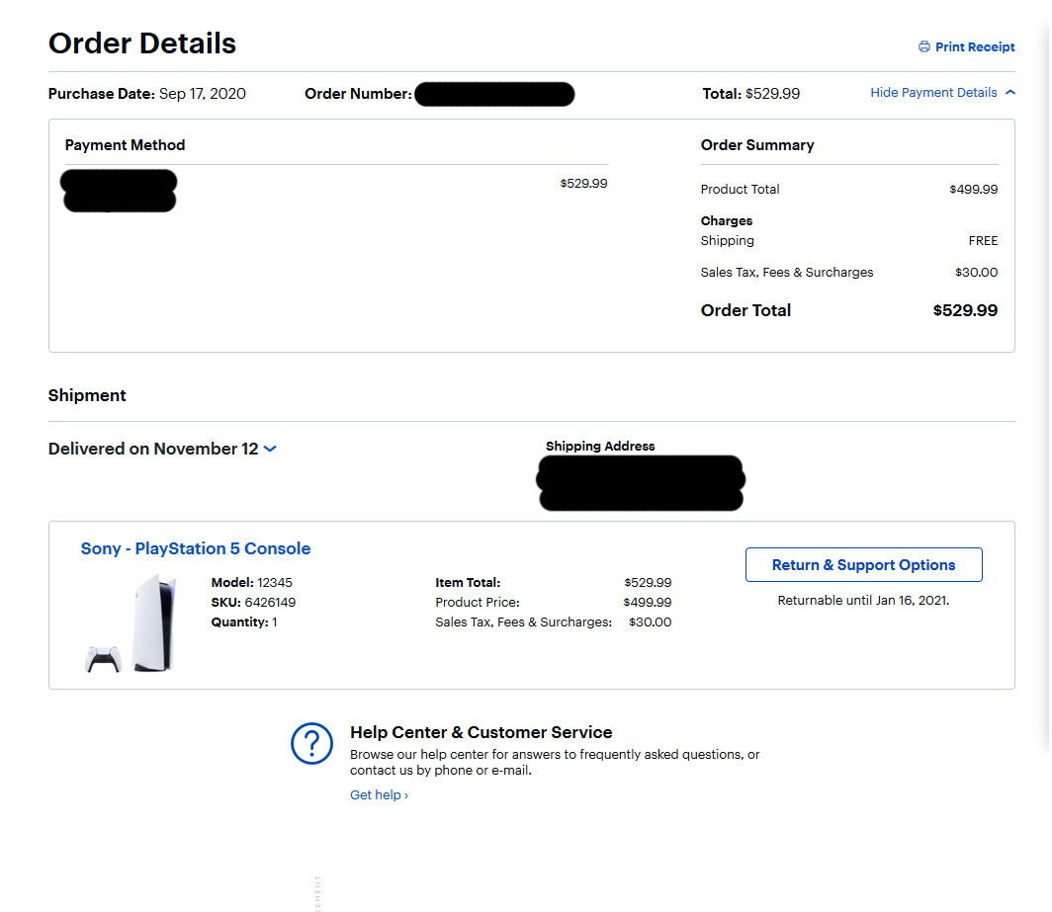This screenshot has height=912, width=1052.
Task: Click the Shipping FREE value
Action: 983,241
